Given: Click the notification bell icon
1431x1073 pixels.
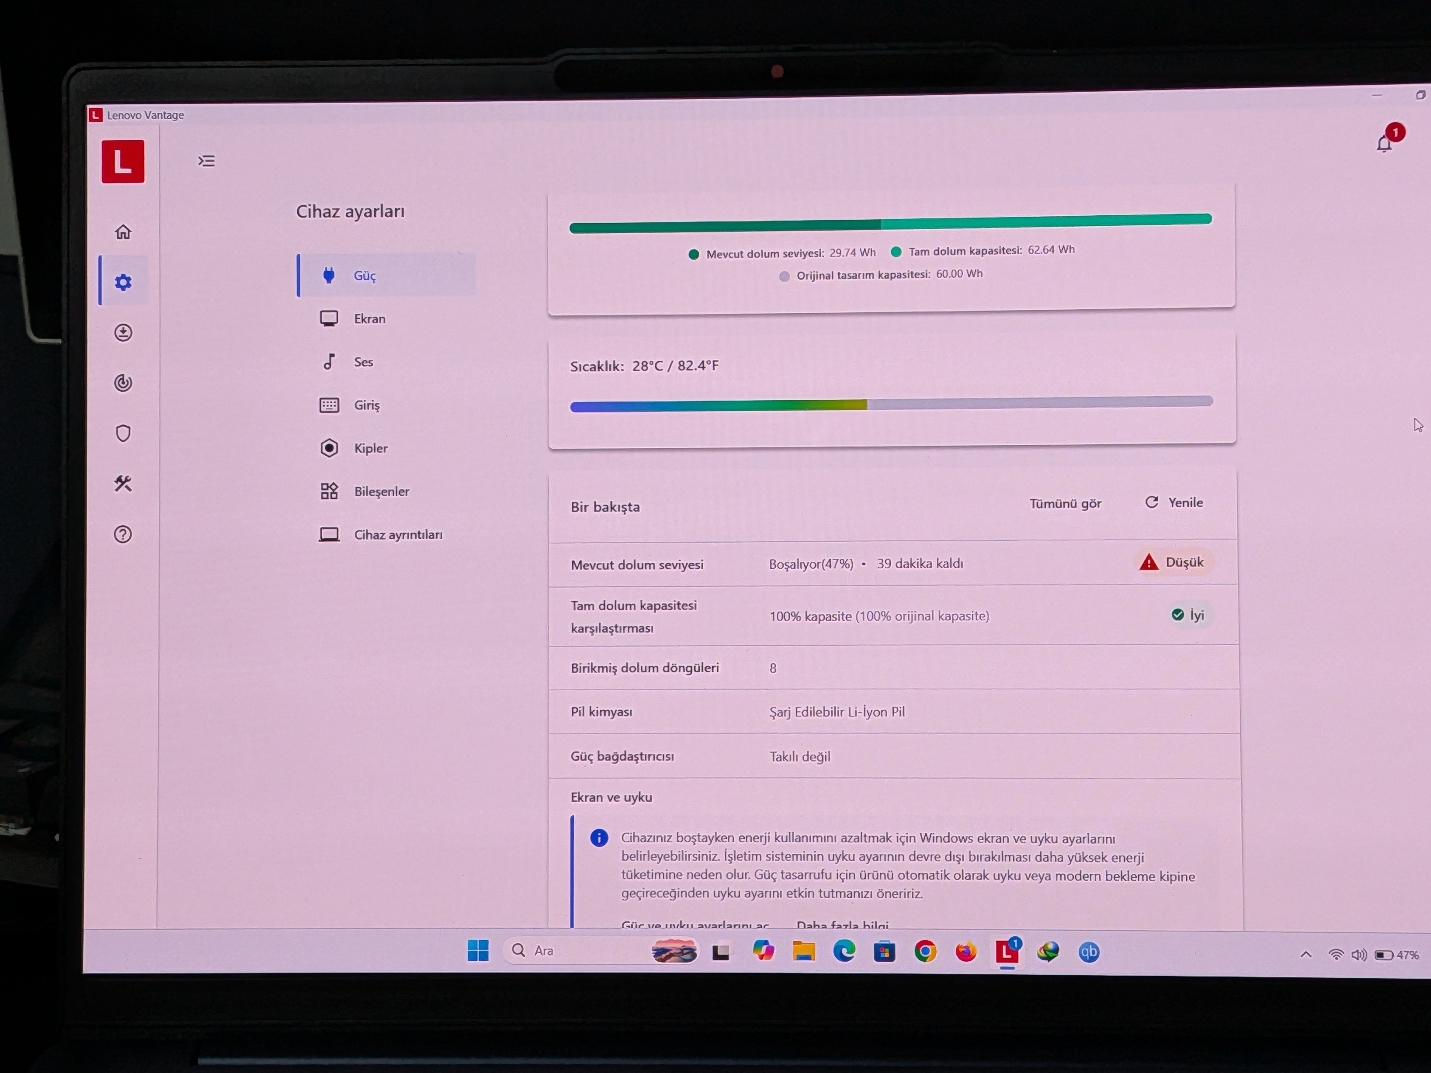Looking at the screenshot, I should point(1384,143).
